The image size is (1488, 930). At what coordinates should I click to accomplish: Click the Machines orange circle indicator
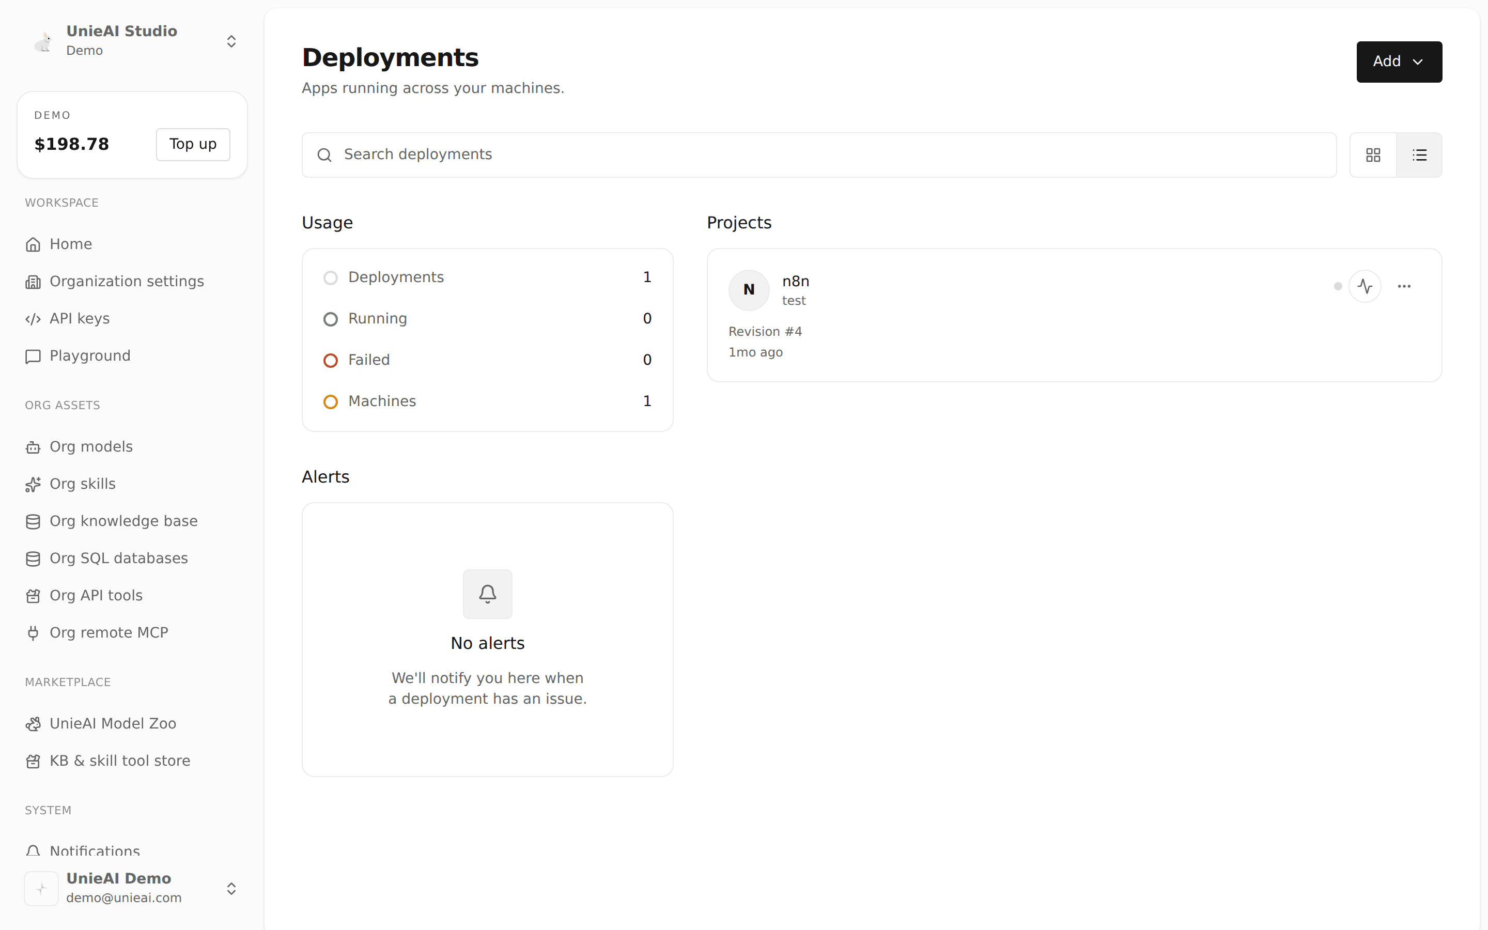(x=331, y=401)
